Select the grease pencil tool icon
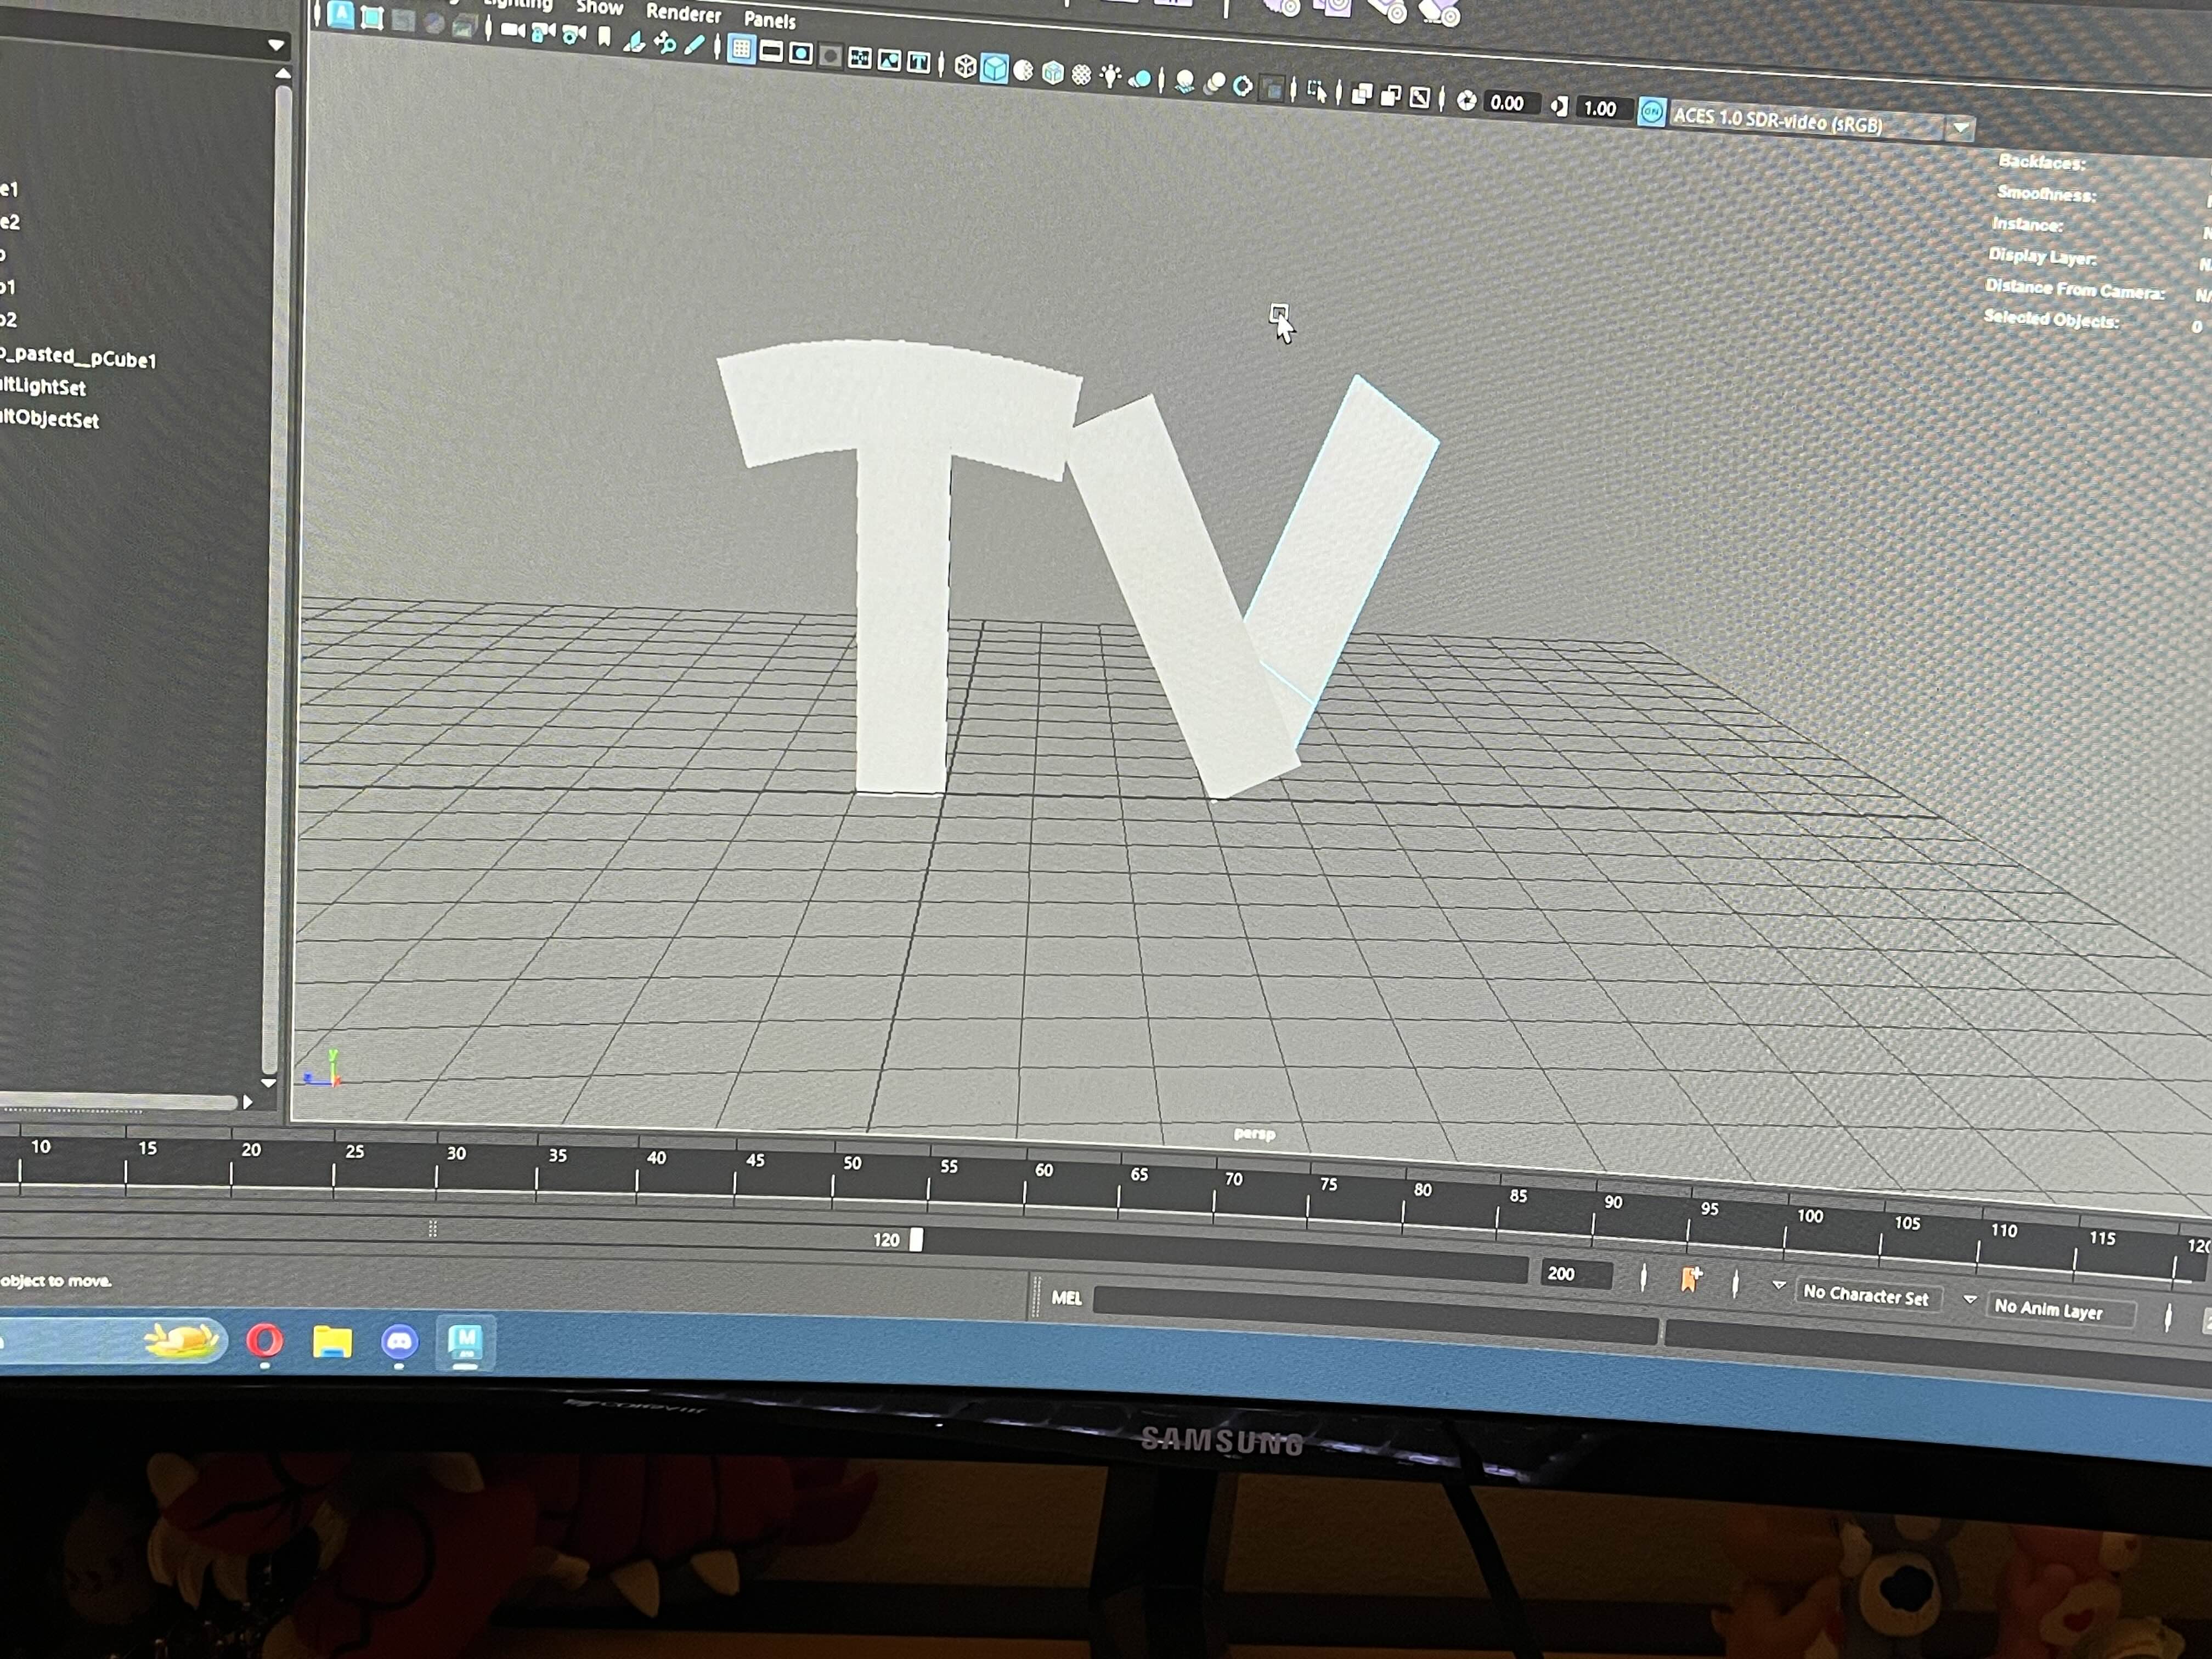 point(695,45)
